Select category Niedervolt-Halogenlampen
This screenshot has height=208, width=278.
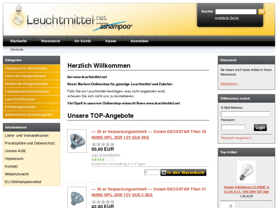pos(31,84)
